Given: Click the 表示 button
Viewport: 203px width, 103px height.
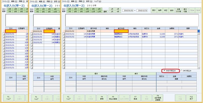Looking at the screenshot, I should pyautogui.click(x=154, y=10).
